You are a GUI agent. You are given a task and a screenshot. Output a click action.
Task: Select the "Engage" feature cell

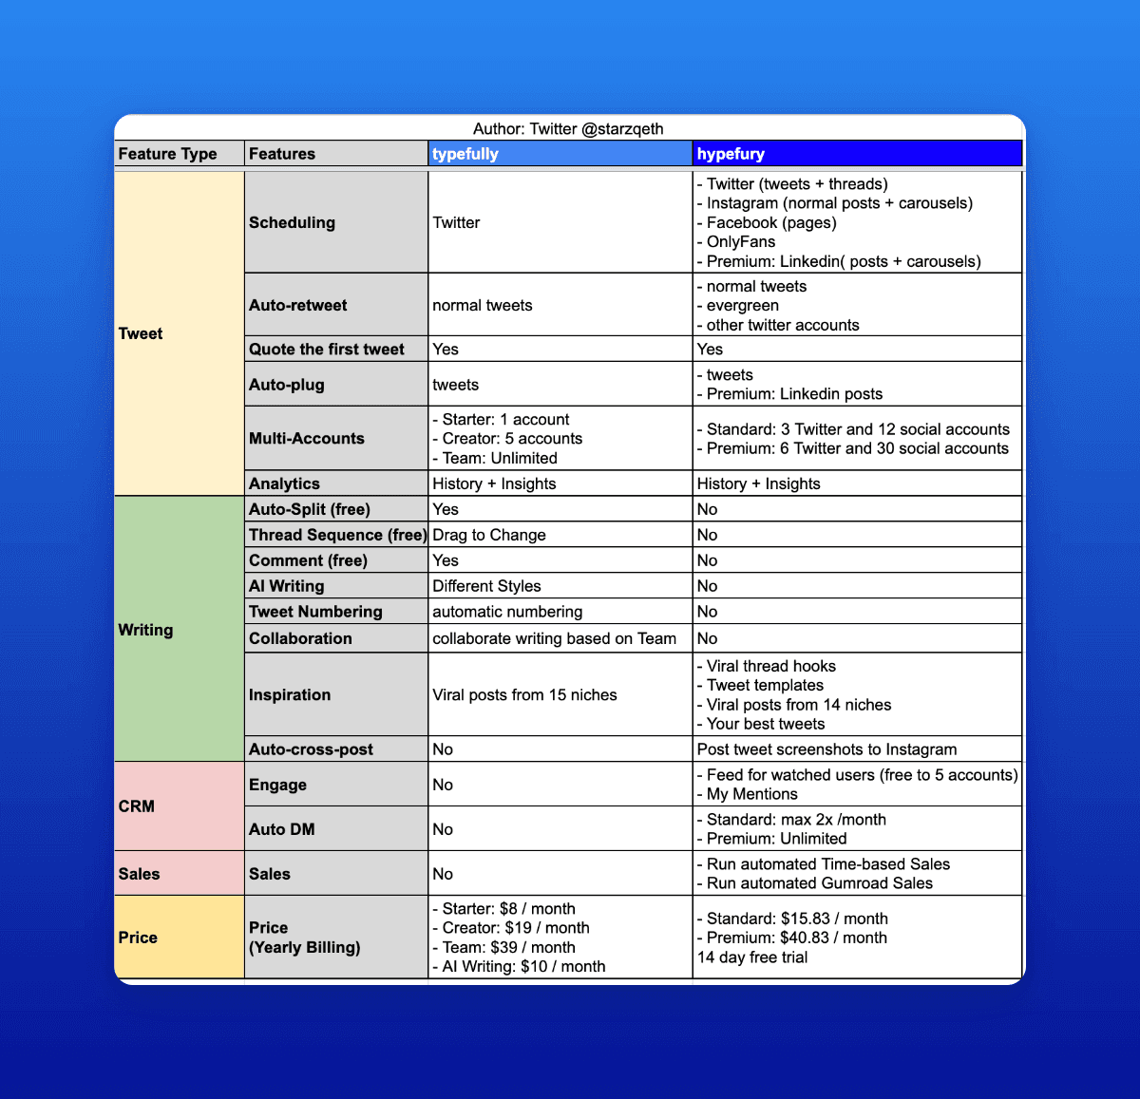tap(336, 785)
